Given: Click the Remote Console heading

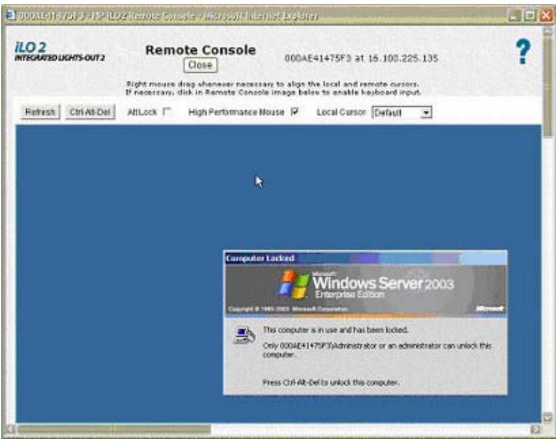Looking at the screenshot, I should point(200,50).
